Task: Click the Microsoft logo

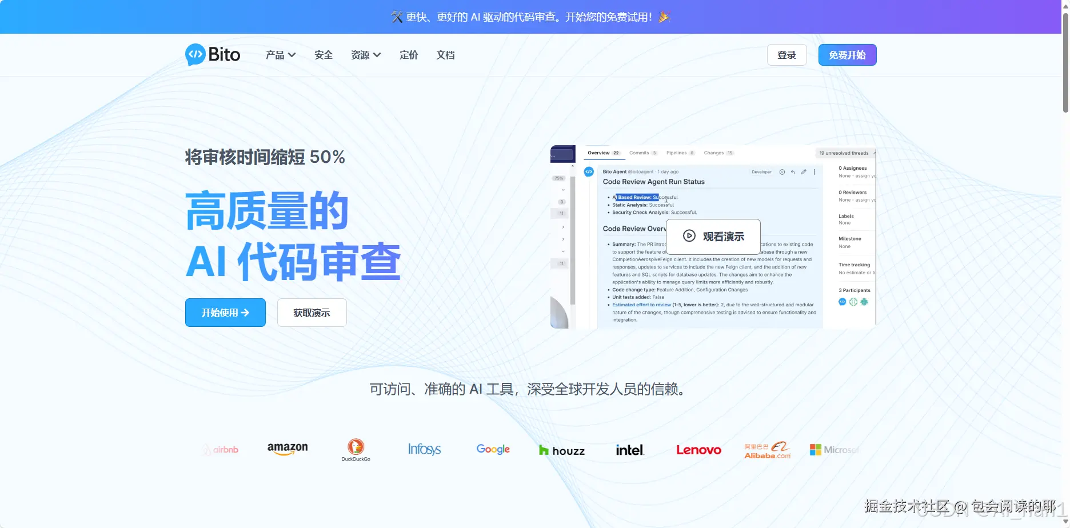Action: click(835, 450)
